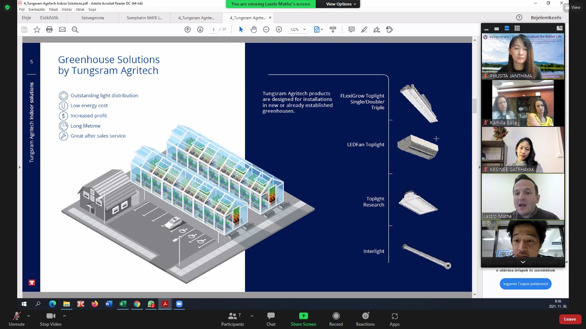Open Excel from the Windows taskbar

pyautogui.click(x=123, y=304)
